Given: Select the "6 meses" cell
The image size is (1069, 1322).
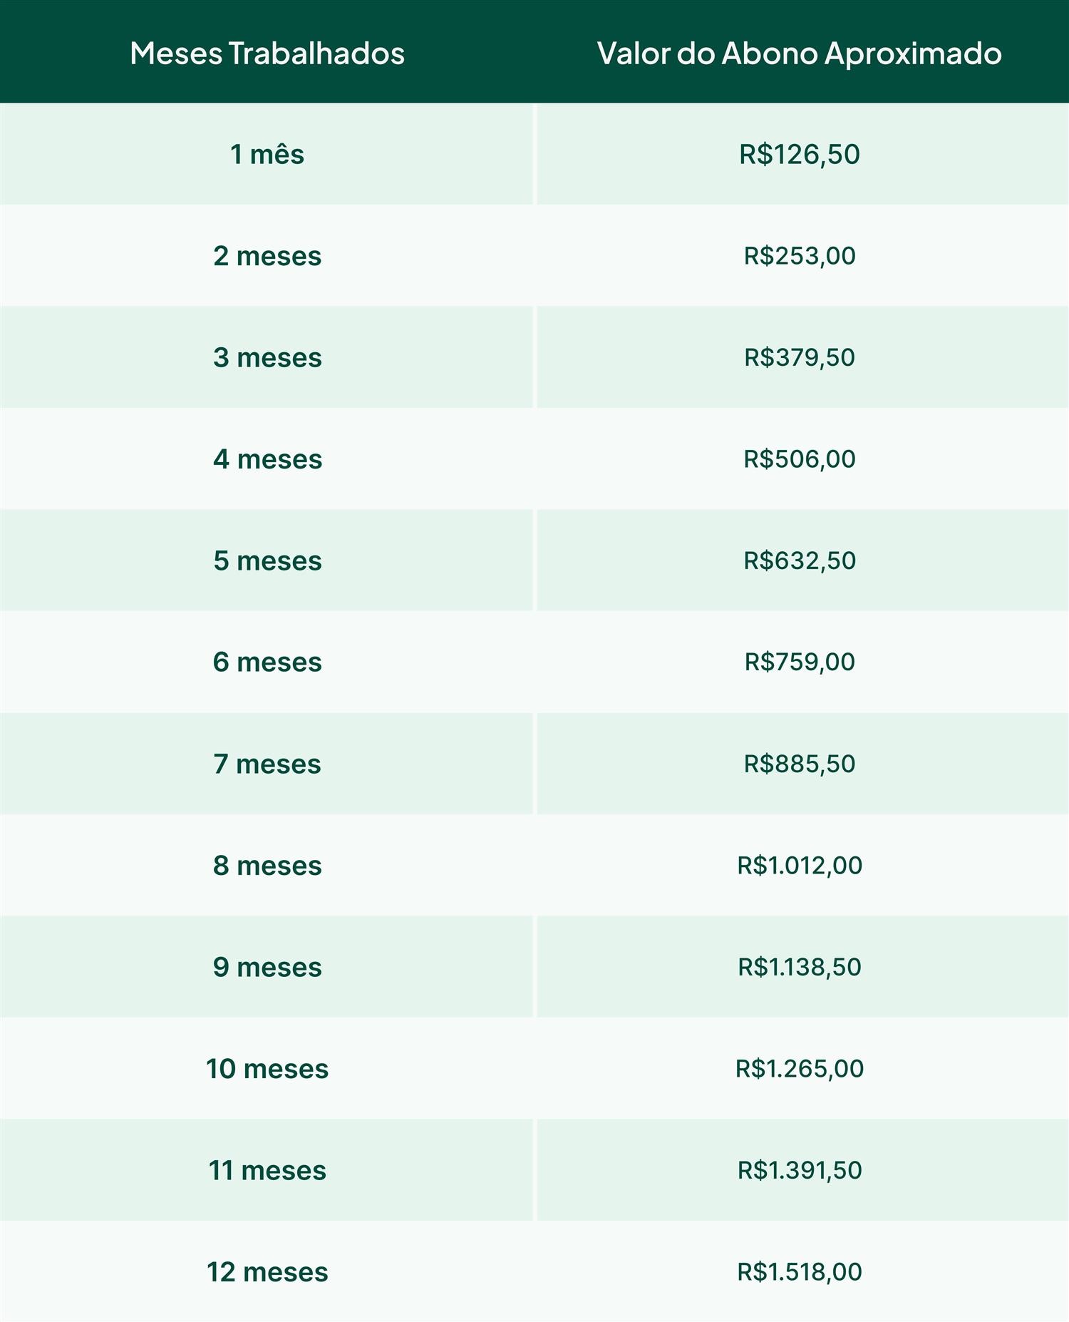Looking at the screenshot, I should (x=267, y=662).
